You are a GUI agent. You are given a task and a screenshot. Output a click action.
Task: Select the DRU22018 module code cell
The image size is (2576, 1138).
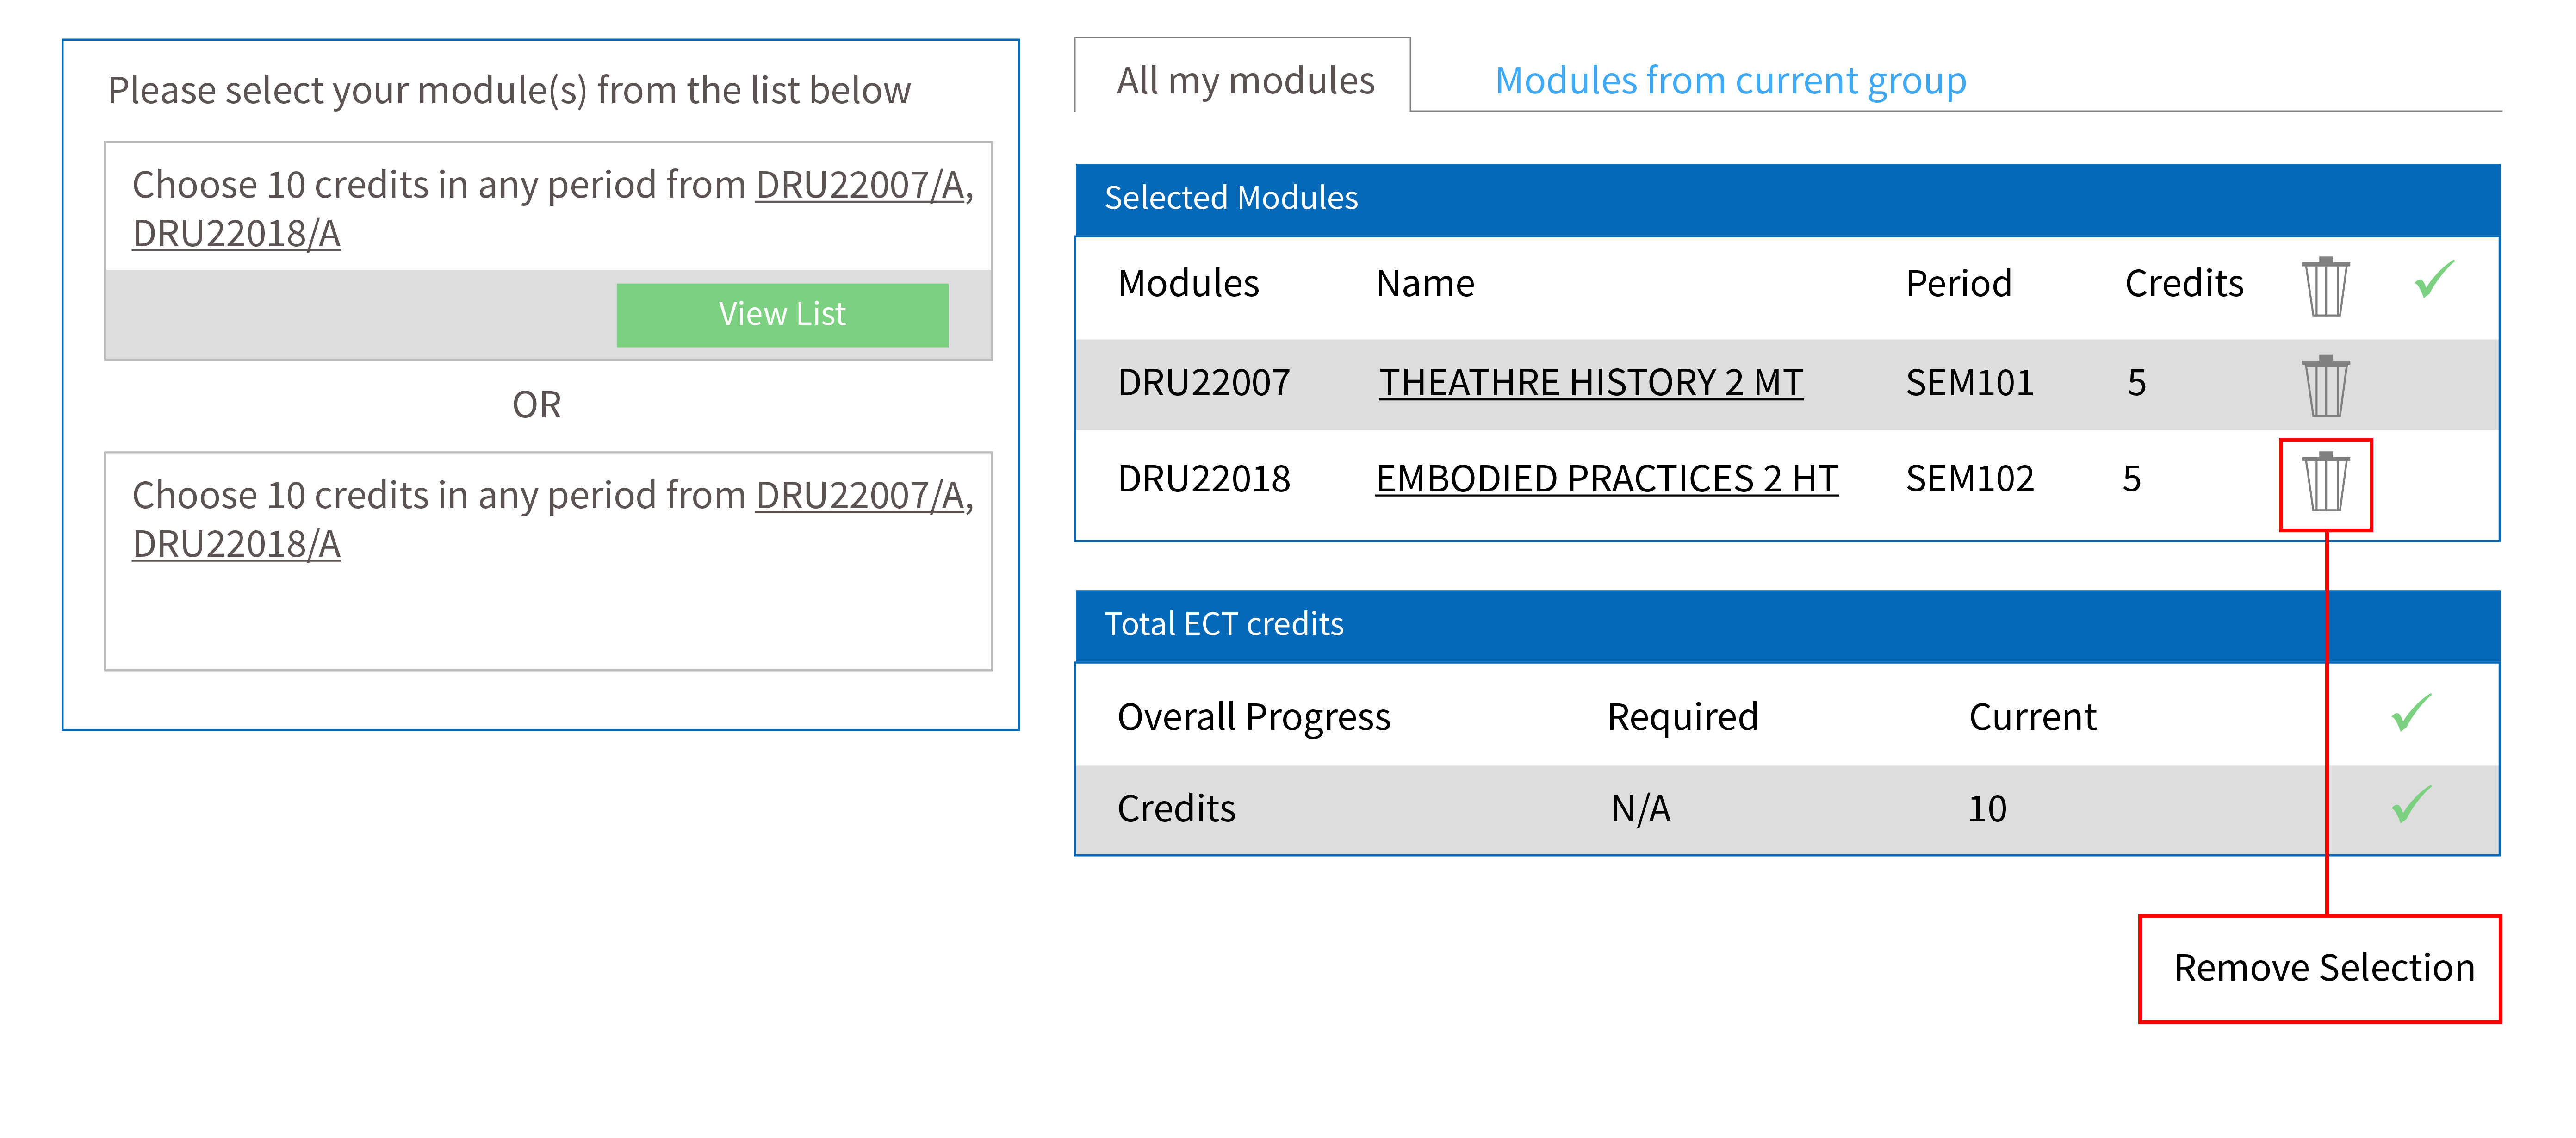(x=1203, y=479)
